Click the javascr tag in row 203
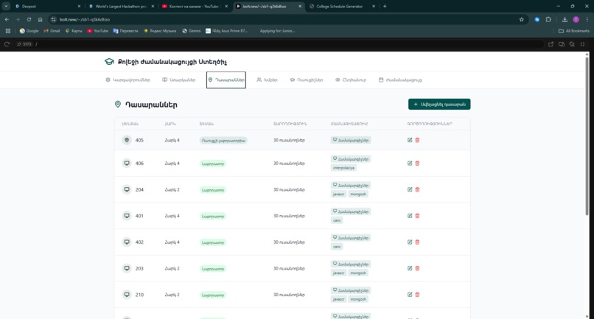 339,273
